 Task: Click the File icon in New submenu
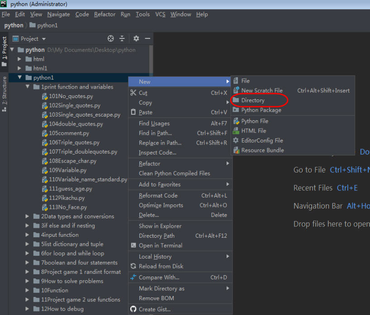(236, 80)
